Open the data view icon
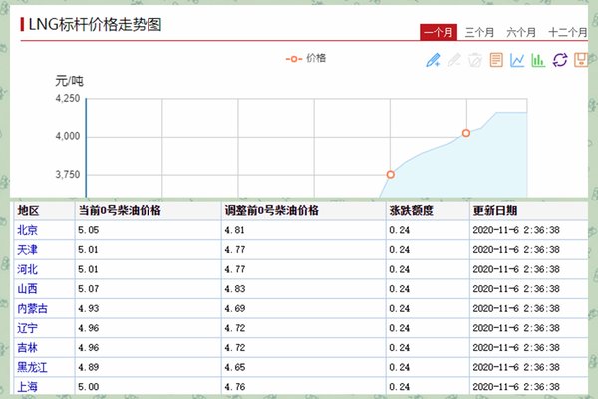Screen dimensions: 598x399 (x=496, y=60)
